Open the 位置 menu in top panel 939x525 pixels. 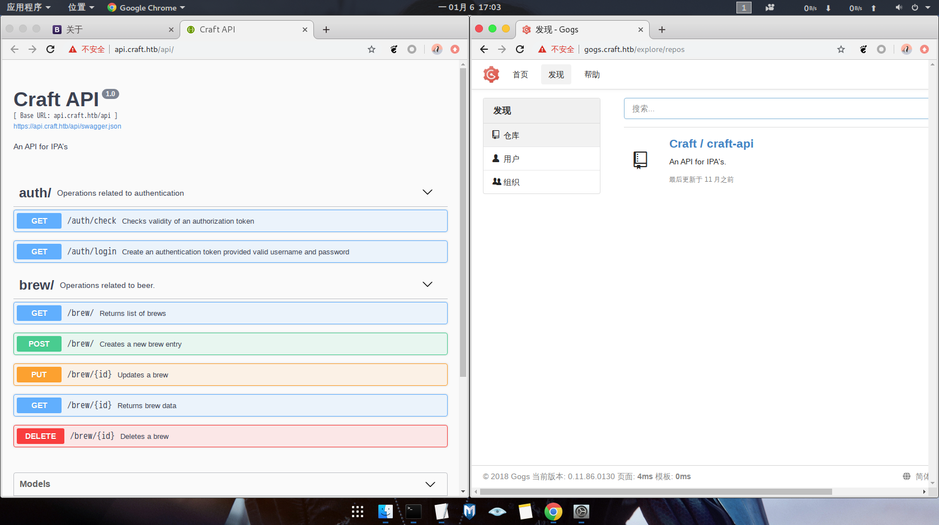point(81,7)
